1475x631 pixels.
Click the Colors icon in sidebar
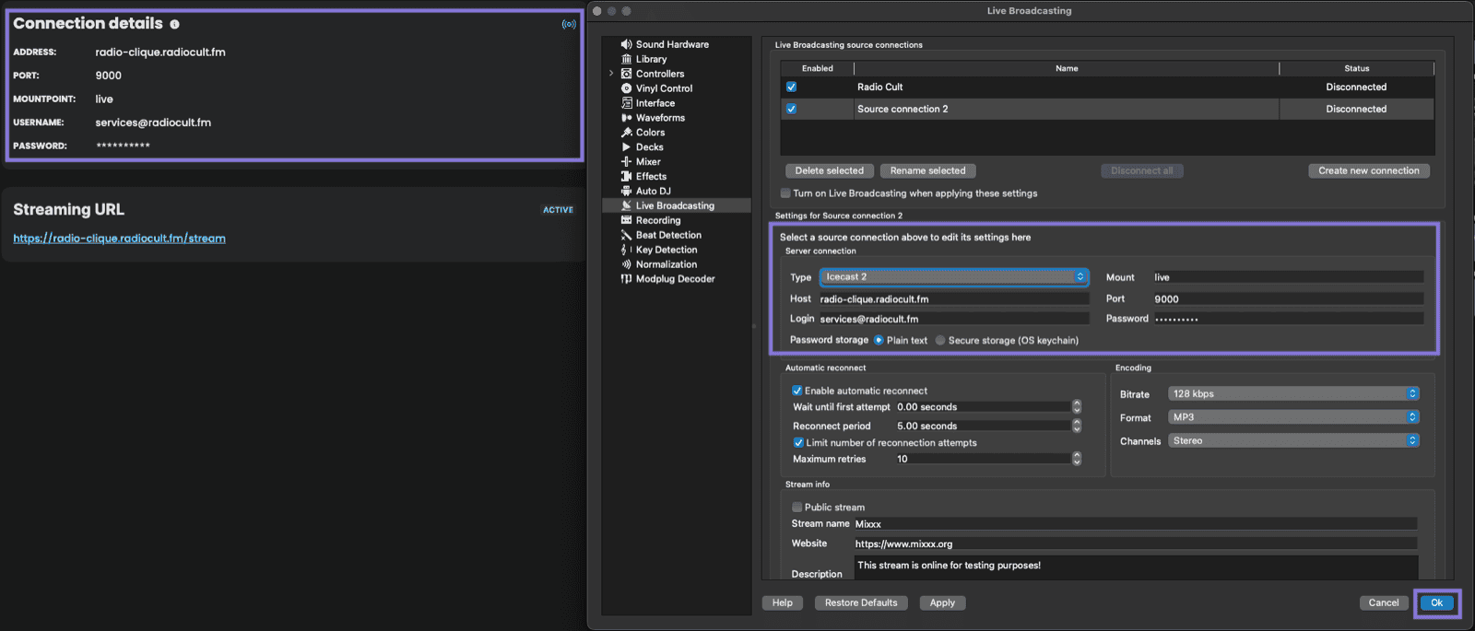pyautogui.click(x=627, y=133)
